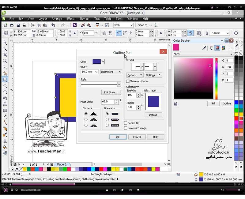
Task: Click the KMPlayer play button
Action: [123, 190]
